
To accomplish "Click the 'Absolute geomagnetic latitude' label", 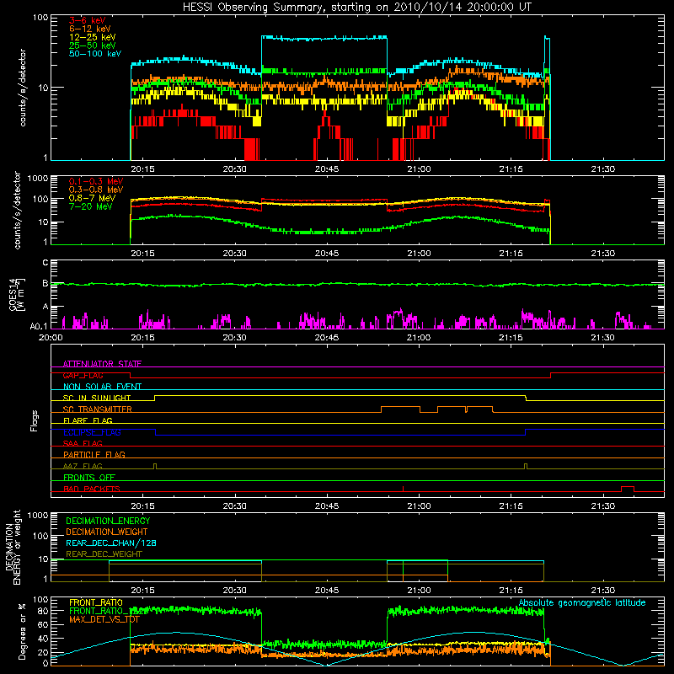I will (x=582, y=602).
